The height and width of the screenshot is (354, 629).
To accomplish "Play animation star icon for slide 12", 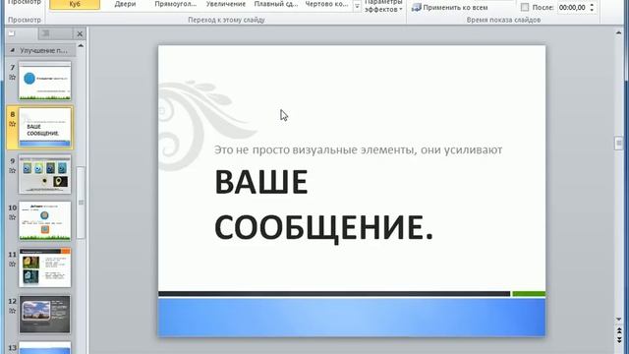I will [13, 311].
